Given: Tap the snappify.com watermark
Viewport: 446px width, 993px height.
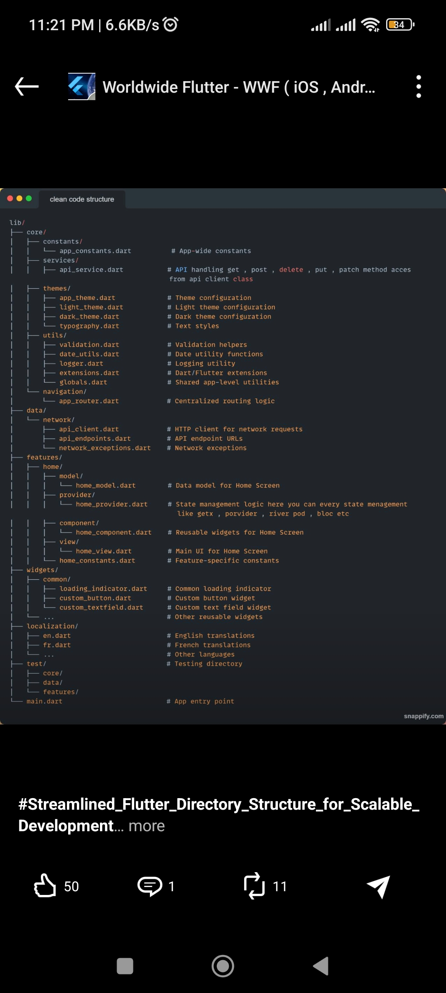Looking at the screenshot, I should [x=424, y=716].
